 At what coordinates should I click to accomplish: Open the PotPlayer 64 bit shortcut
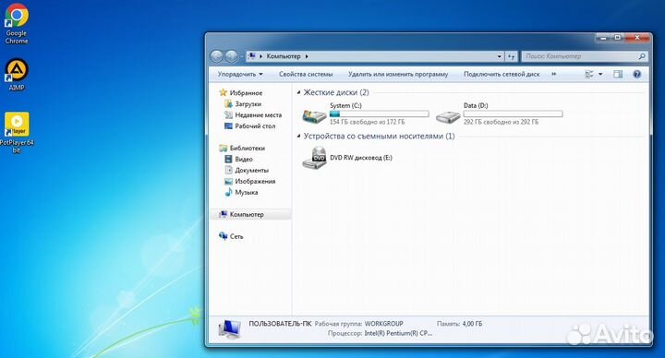coord(17,133)
